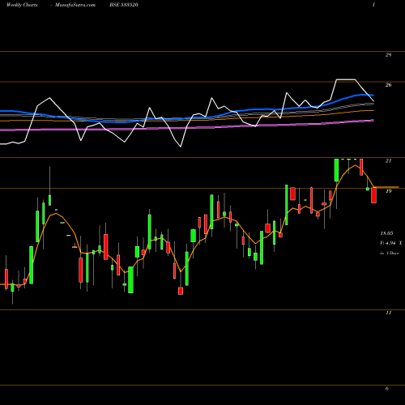Click the price axis label '26'
This screenshot has width=405, height=405.
click(388, 85)
